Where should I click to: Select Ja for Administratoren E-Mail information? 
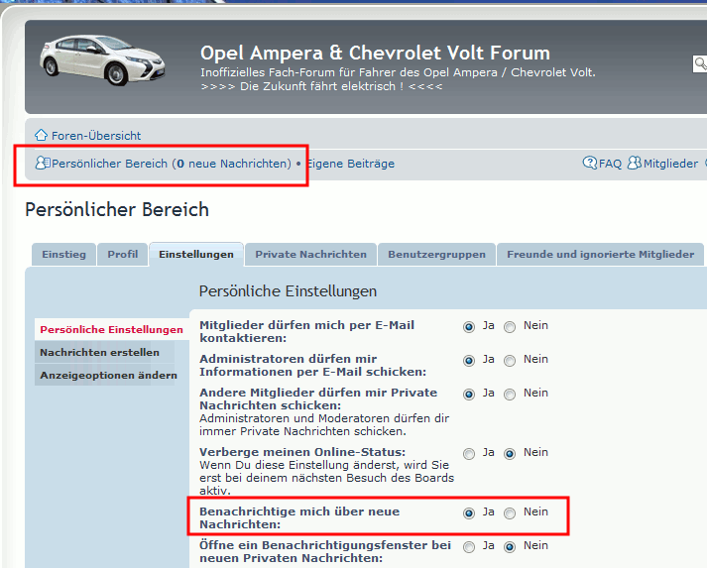(x=469, y=361)
